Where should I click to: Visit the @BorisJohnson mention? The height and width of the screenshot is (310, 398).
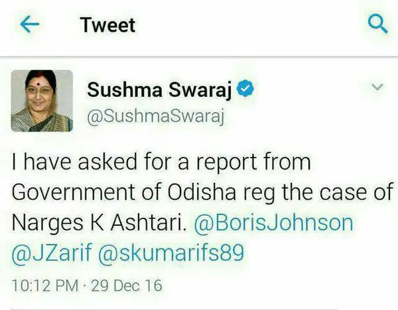tap(273, 224)
